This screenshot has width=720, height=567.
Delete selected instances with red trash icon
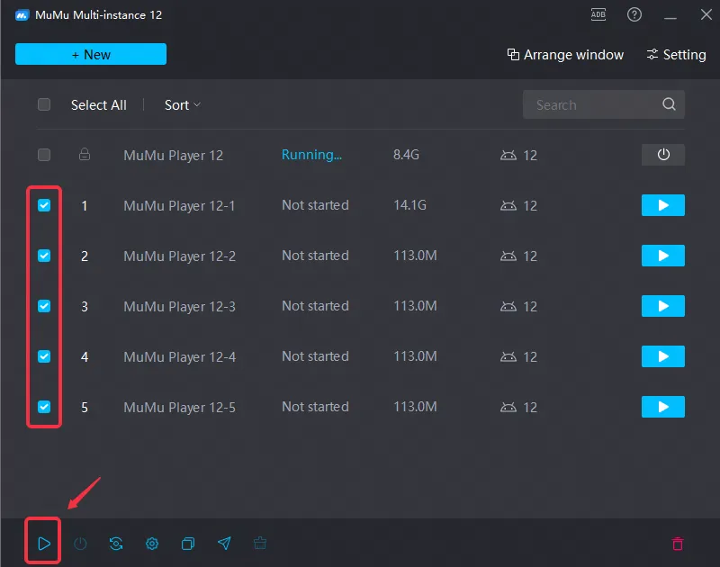(678, 544)
